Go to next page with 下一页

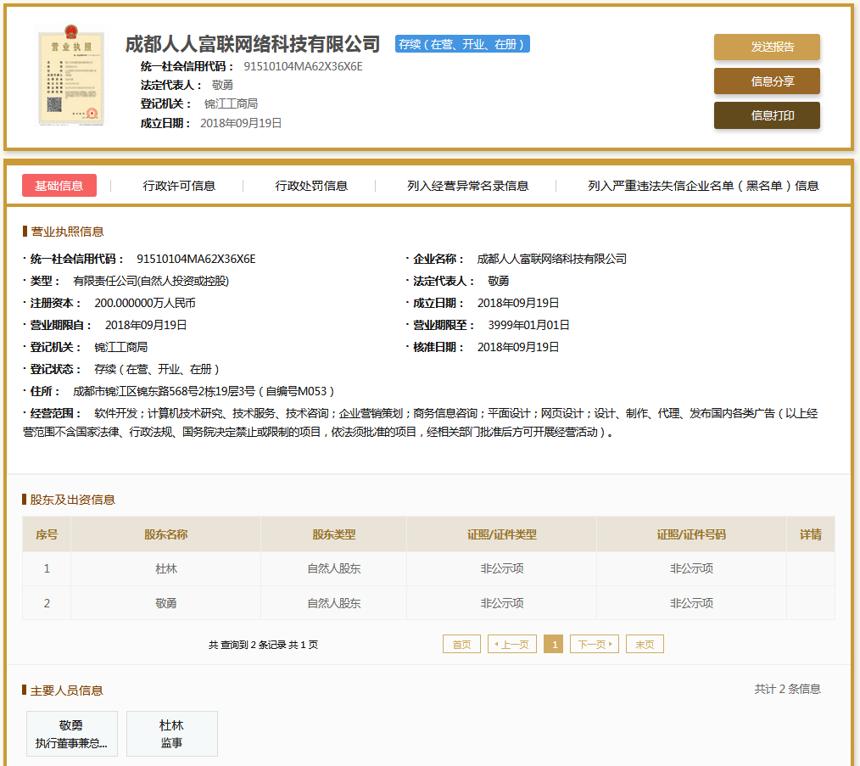[x=594, y=645]
